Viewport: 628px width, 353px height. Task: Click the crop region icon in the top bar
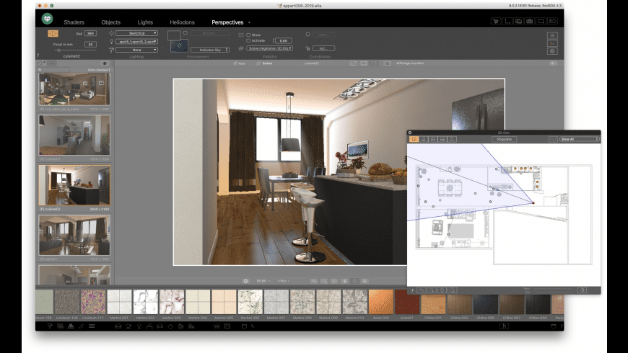[x=541, y=21]
